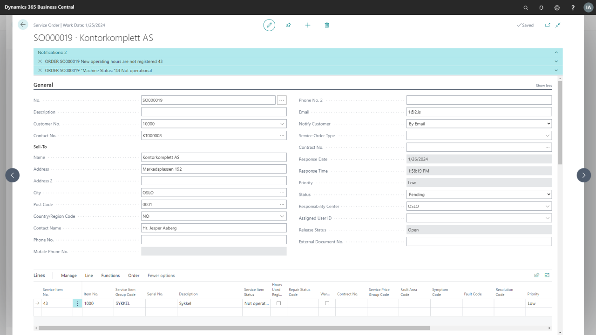Dismiss the operating hours notification

[x=40, y=61]
